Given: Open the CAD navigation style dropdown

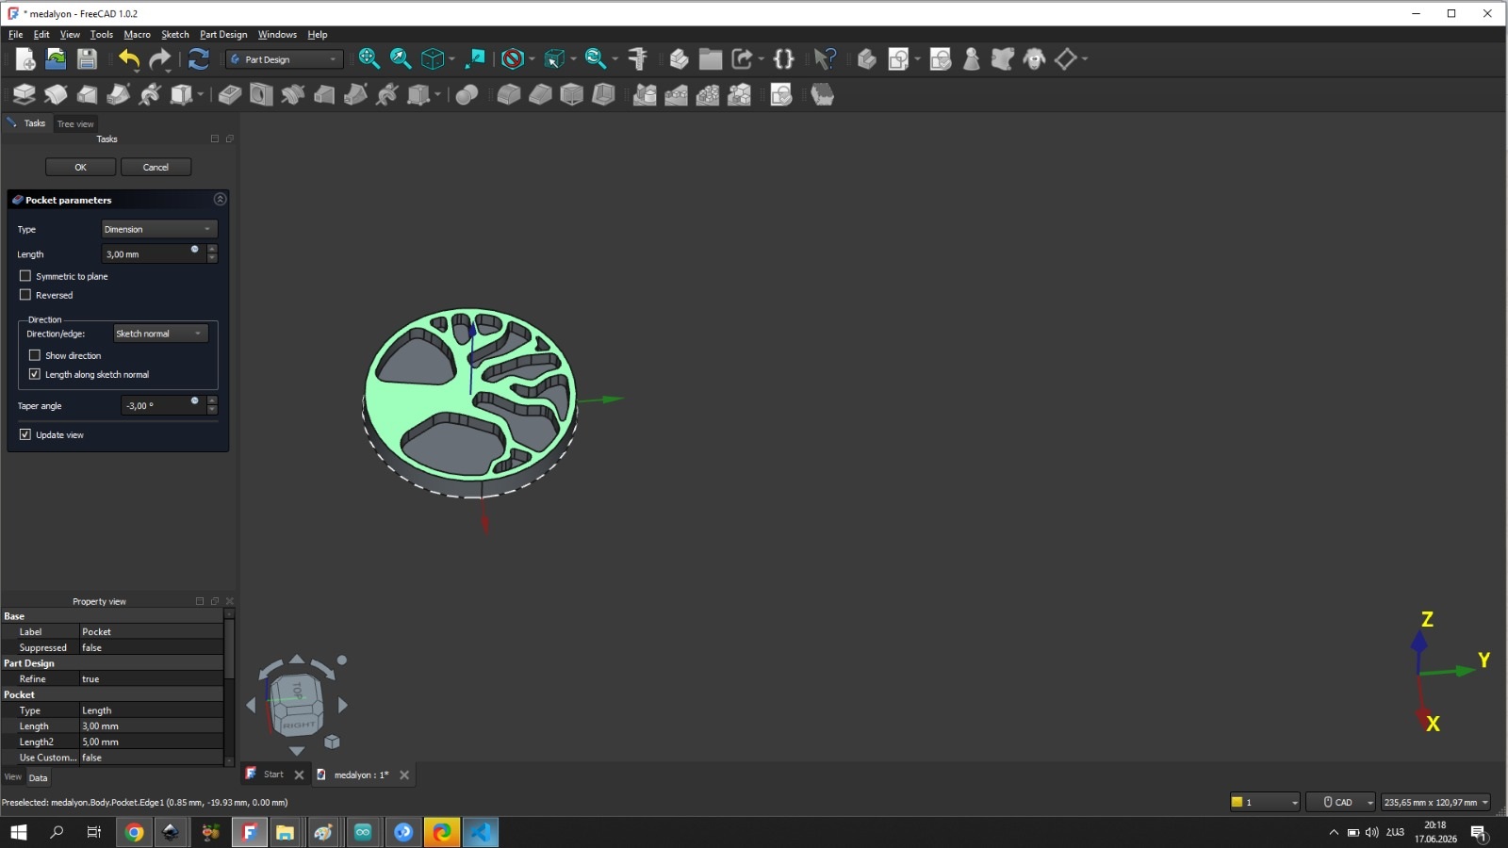Looking at the screenshot, I should pyautogui.click(x=1340, y=802).
